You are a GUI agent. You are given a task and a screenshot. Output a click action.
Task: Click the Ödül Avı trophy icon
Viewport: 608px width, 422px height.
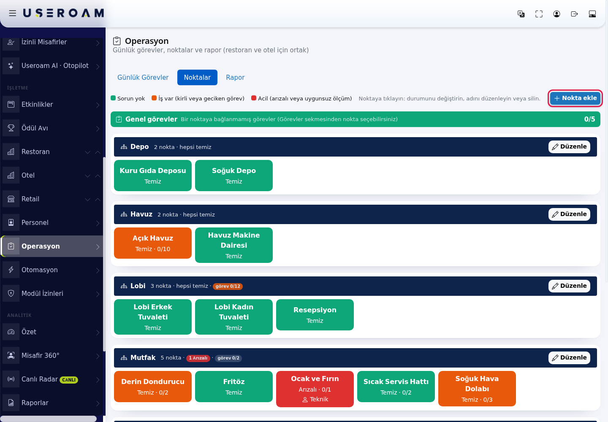[11, 128]
